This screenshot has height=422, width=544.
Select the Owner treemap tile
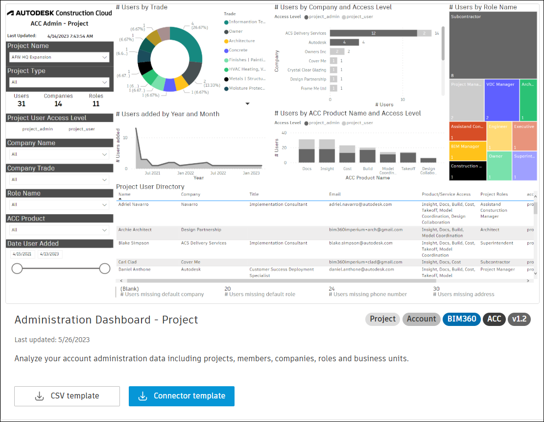[x=499, y=166]
